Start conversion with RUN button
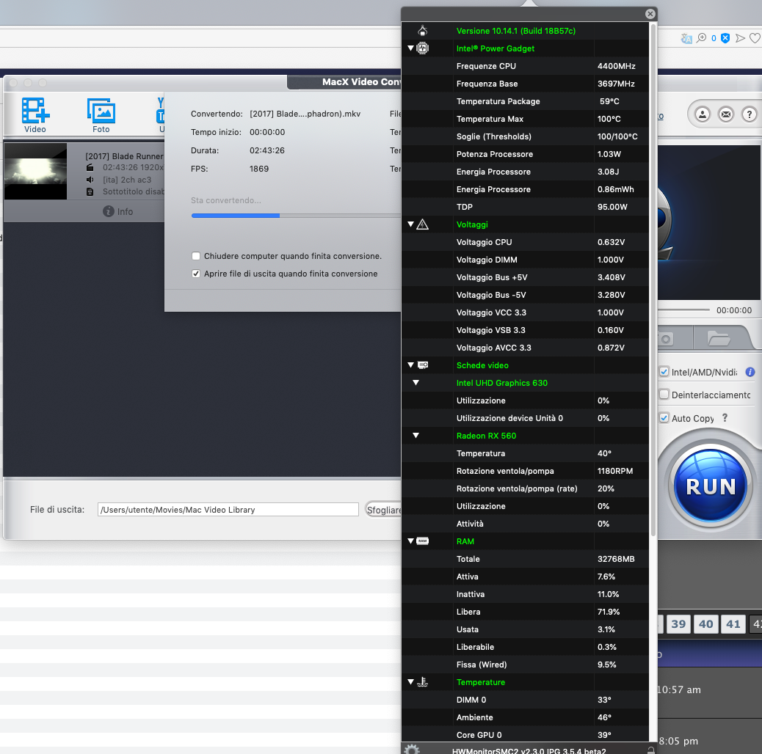Viewport: 762px width, 754px height. point(711,486)
